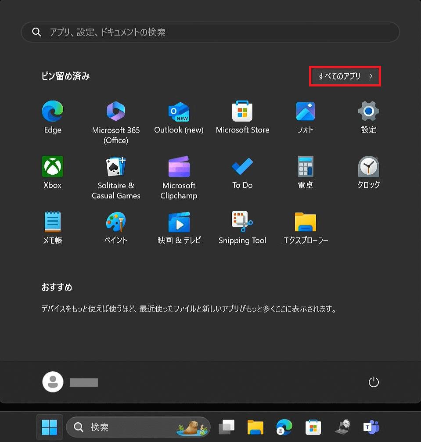Open Task View from the taskbar

coord(227,428)
